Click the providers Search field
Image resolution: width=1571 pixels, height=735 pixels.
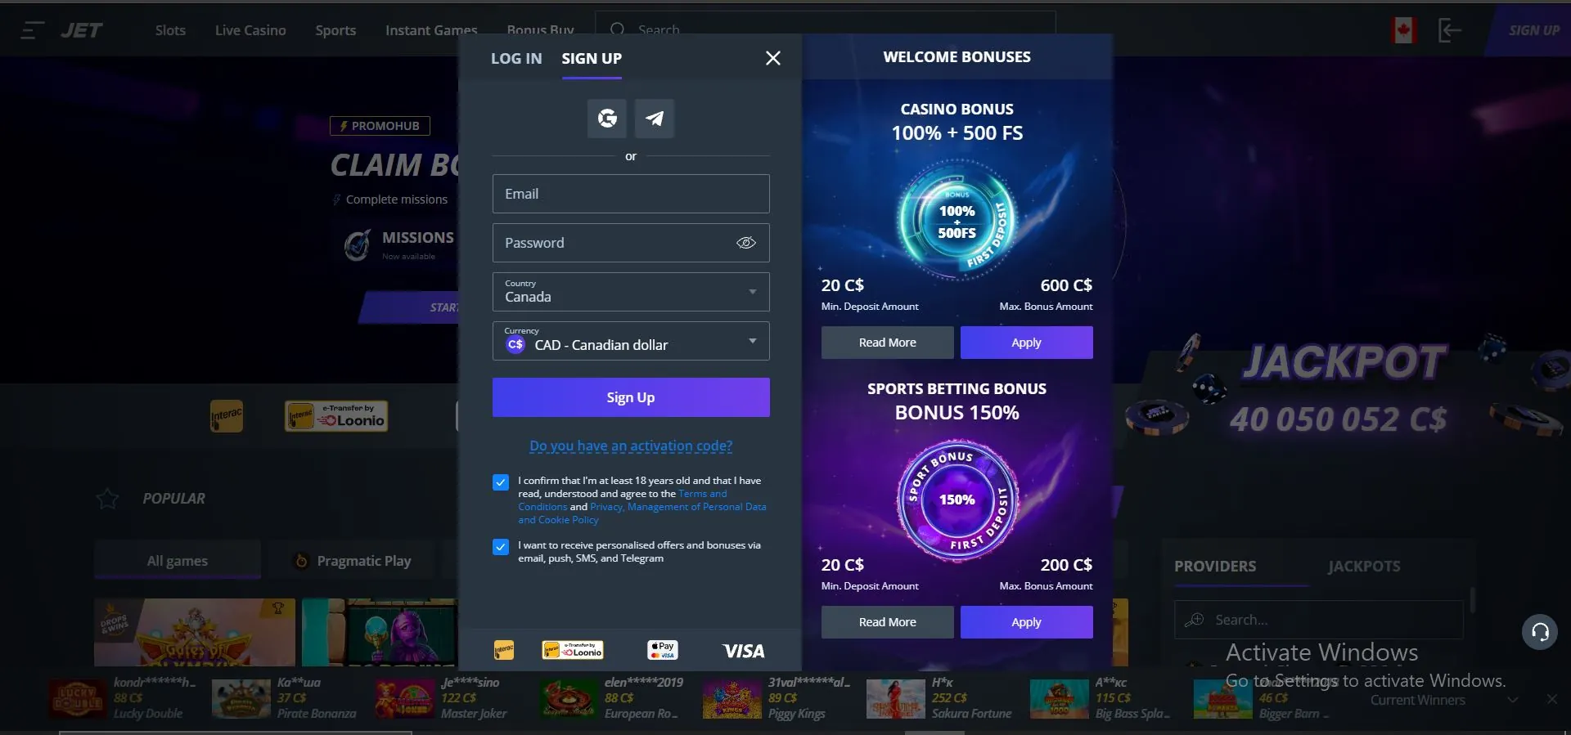tap(1319, 620)
